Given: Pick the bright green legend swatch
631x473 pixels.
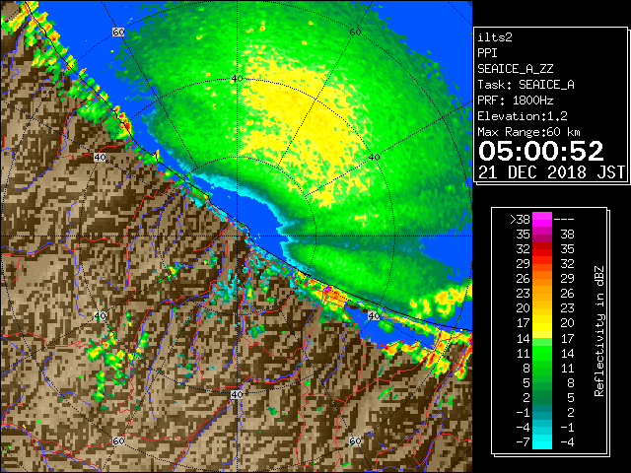Looking at the screenshot, I should pyautogui.click(x=542, y=353).
